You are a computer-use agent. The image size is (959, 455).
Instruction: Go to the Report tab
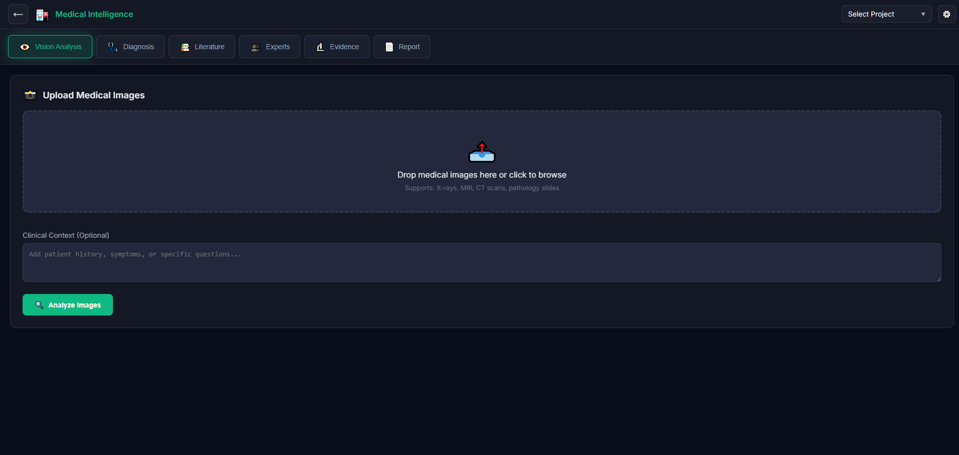[402, 47]
